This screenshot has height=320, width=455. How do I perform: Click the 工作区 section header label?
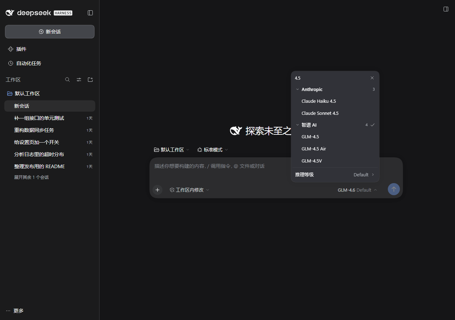click(x=13, y=80)
